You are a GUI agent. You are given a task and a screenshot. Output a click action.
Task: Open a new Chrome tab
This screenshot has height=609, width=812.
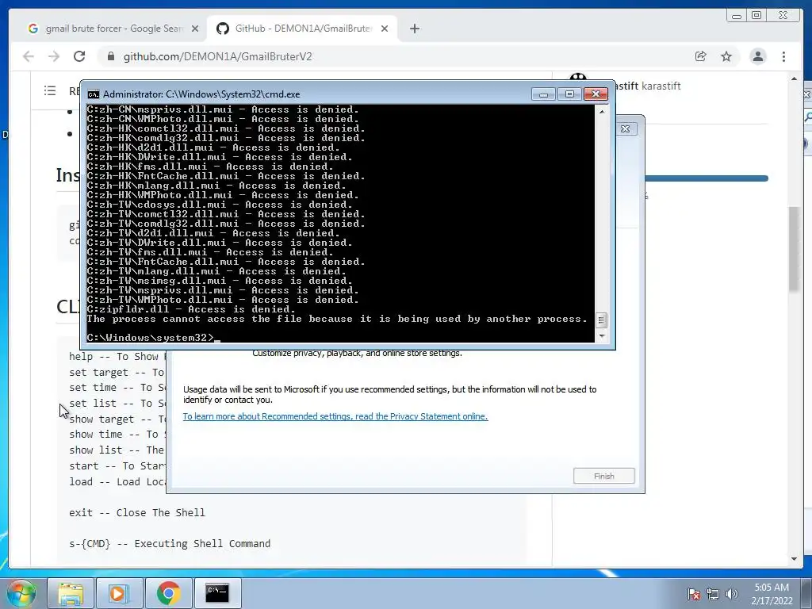coord(414,29)
